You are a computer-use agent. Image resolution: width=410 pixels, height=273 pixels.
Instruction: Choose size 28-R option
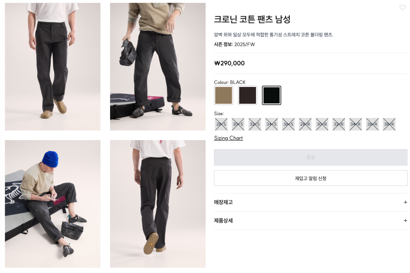click(x=305, y=124)
